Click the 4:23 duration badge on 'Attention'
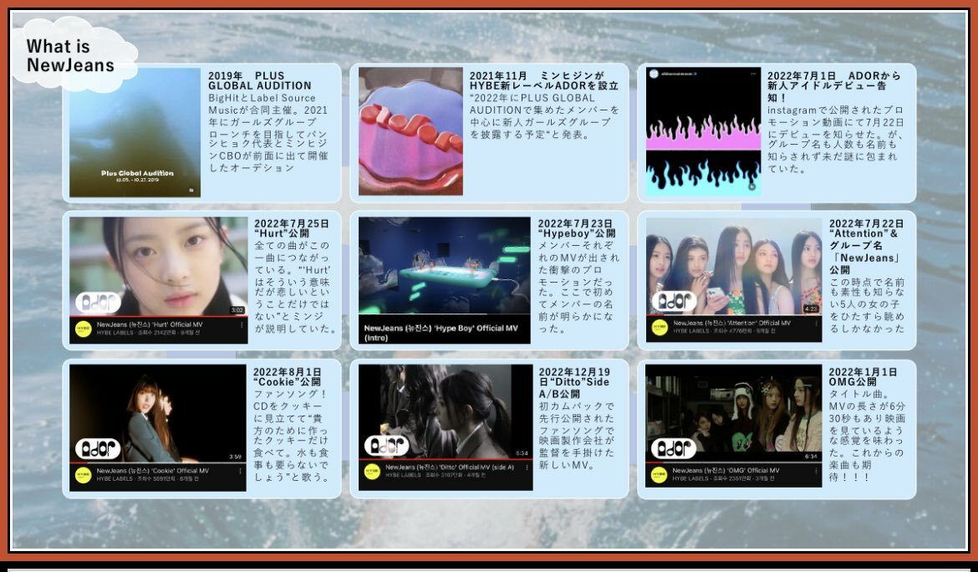978x572 pixels. click(x=811, y=309)
